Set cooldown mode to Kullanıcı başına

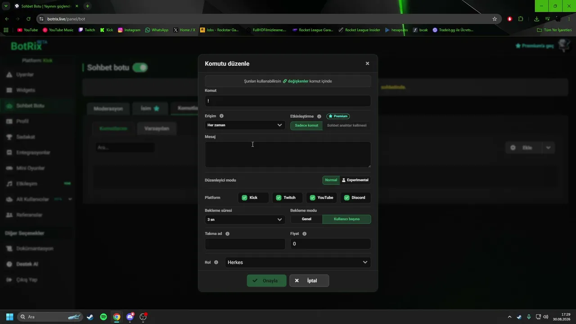coord(346,219)
